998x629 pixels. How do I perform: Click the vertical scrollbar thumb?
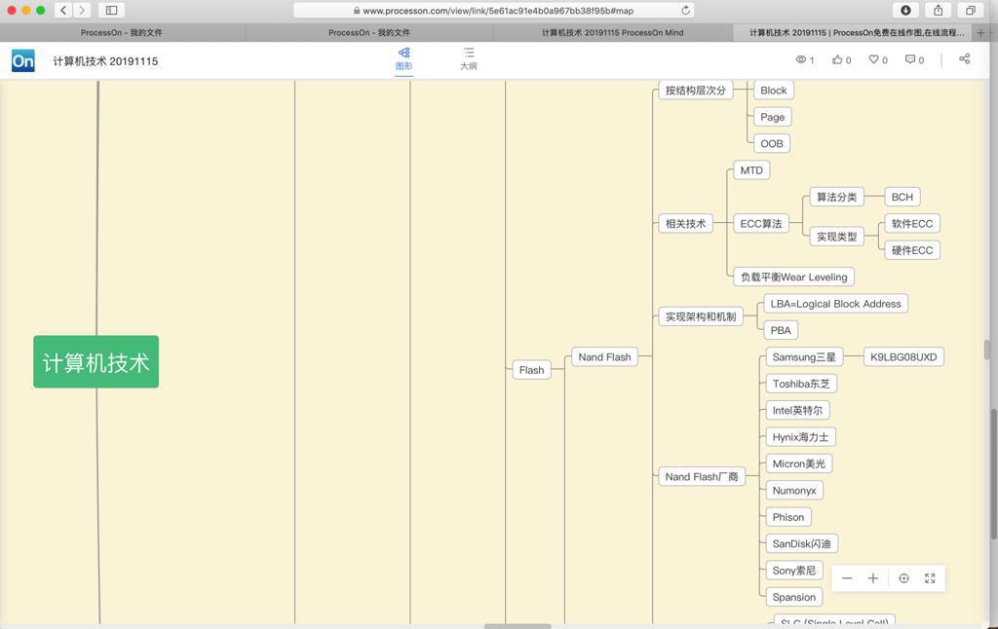987,350
